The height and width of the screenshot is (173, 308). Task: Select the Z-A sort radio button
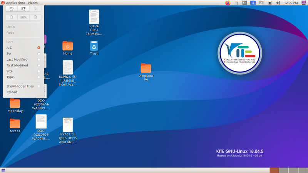(x=39, y=54)
